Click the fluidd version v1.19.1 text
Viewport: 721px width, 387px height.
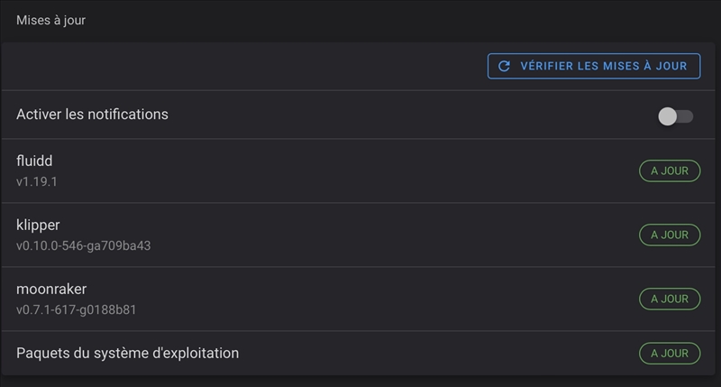tap(37, 181)
